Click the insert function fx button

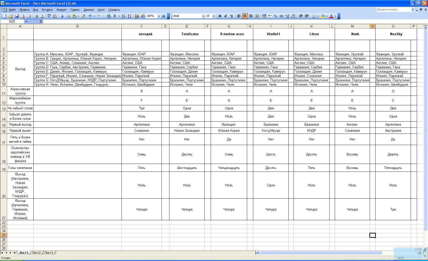click(x=41, y=22)
